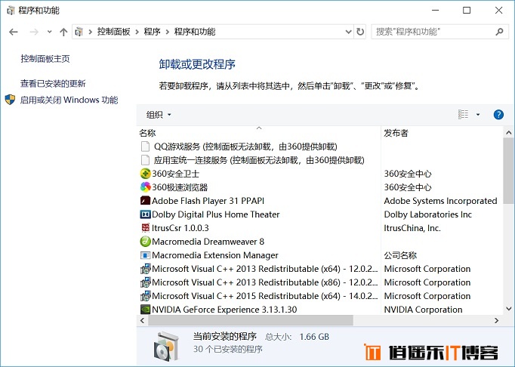Go back with the back arrow
Screen dimensions: 515x367
14,32
